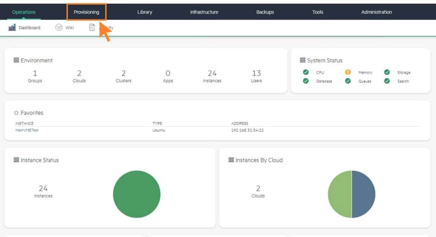Click the Activity icon in sub-navigation
Viewport: 436px width, 237px height.
pos(92,28)
